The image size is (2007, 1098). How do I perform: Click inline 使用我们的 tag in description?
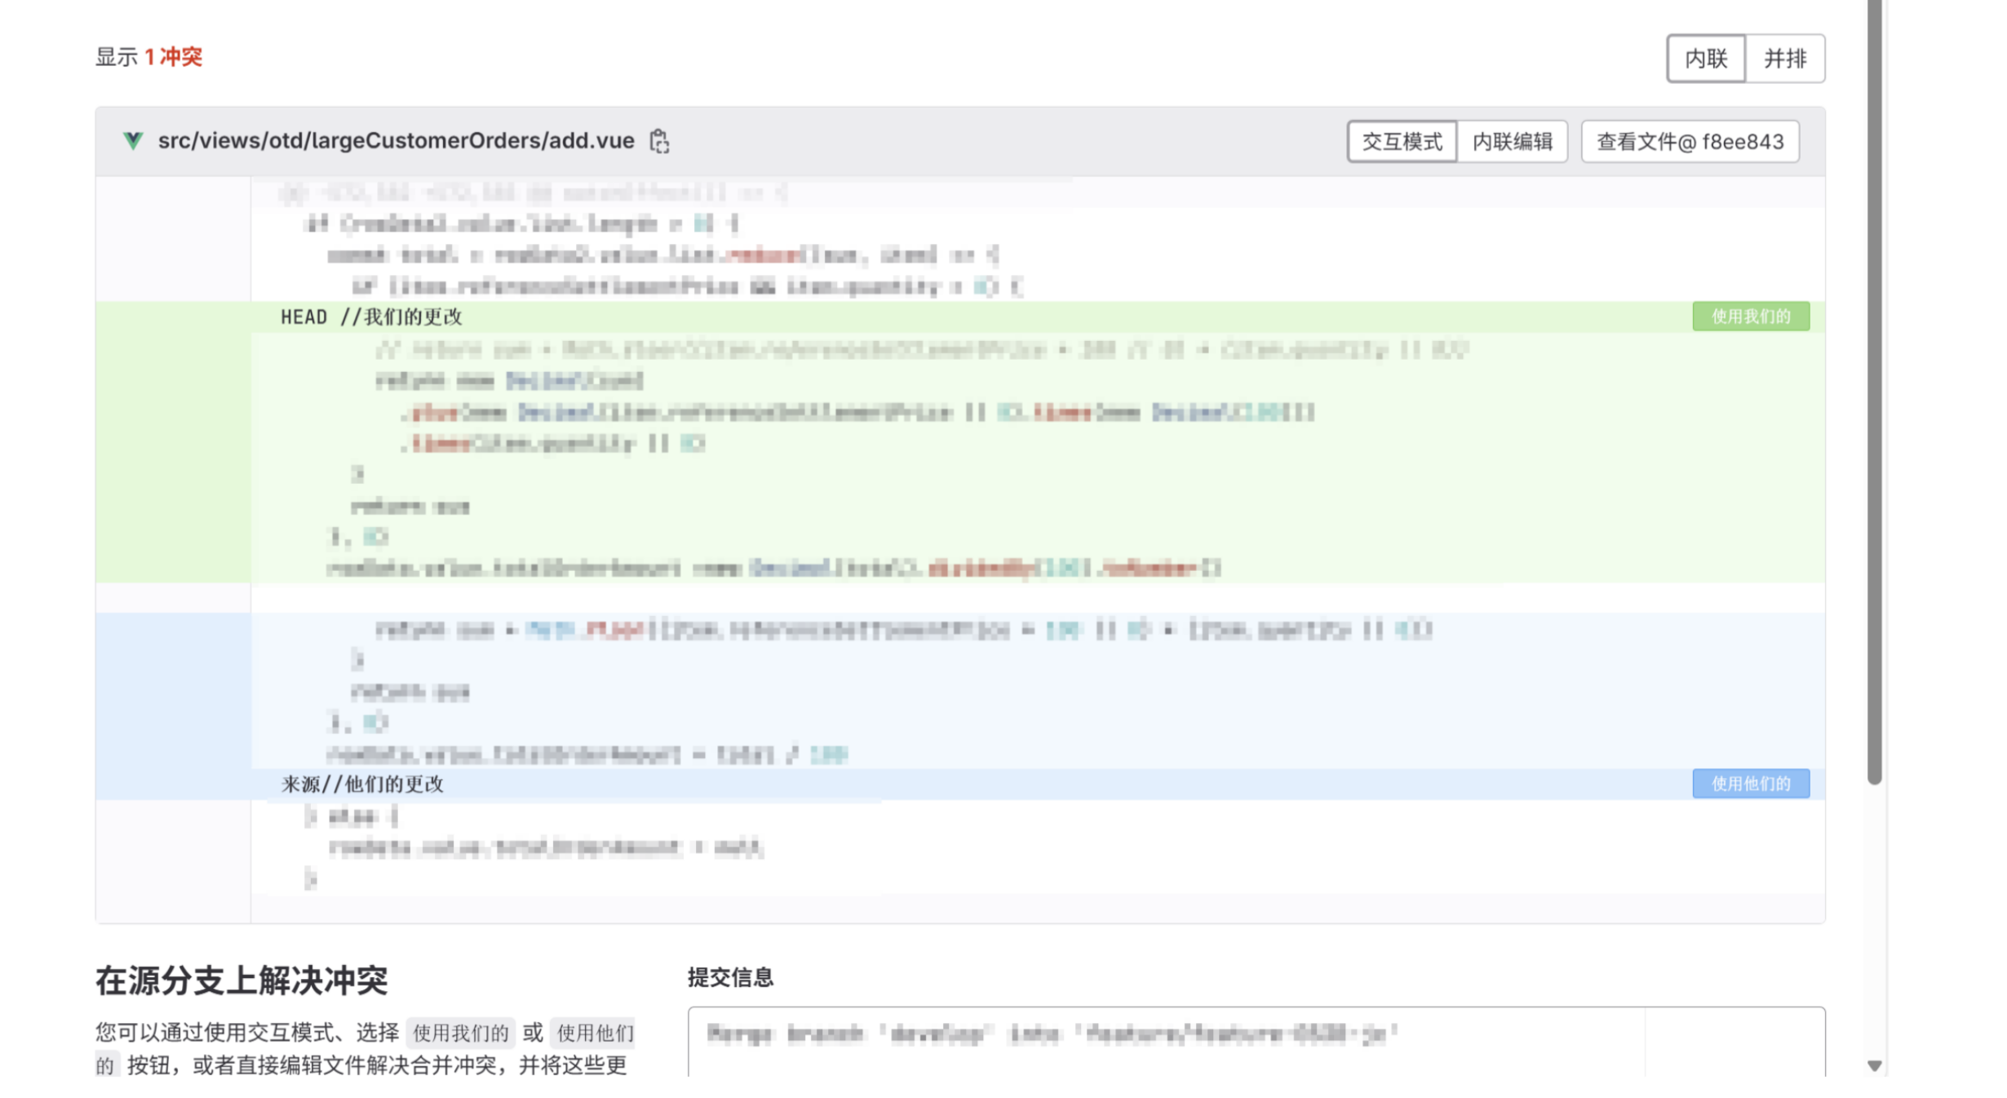point(460,1033)
